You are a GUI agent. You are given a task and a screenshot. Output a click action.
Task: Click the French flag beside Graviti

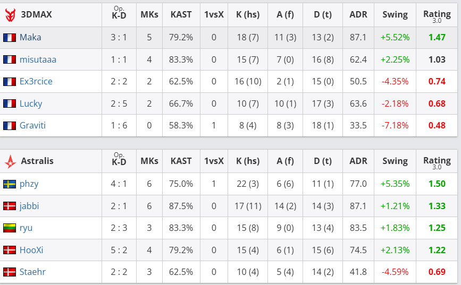pos(9,126)
